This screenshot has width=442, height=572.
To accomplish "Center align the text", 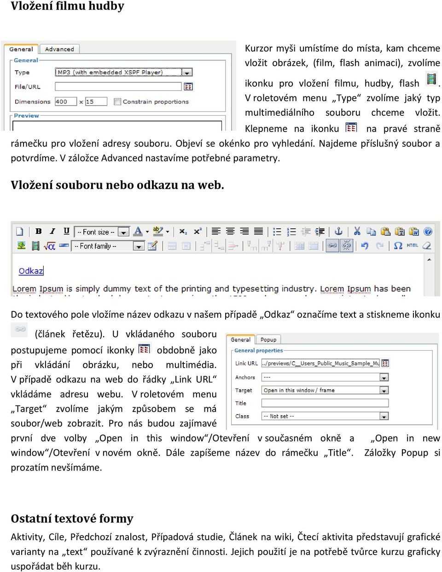I will coord(230,232).
